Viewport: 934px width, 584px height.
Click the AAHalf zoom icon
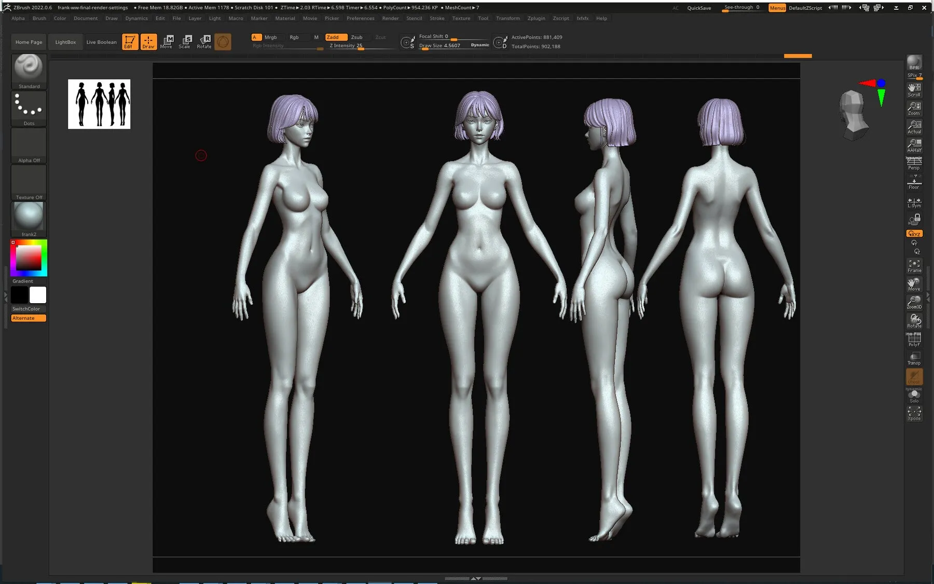[914, 145]
